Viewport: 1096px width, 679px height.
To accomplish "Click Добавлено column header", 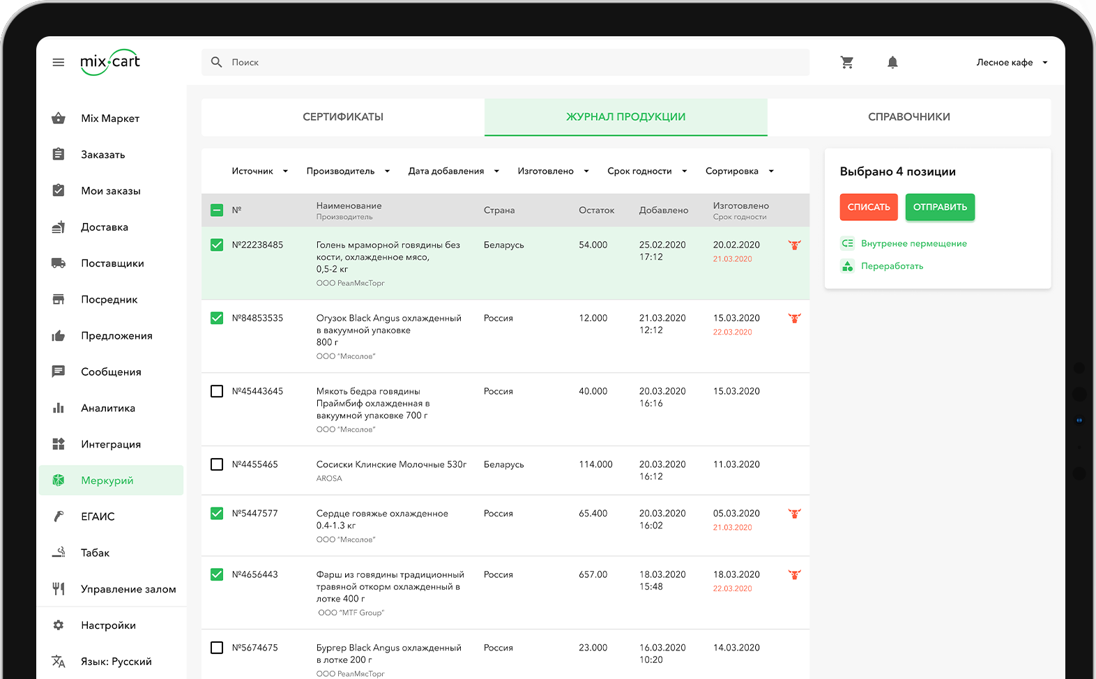I will pos(664,210).
